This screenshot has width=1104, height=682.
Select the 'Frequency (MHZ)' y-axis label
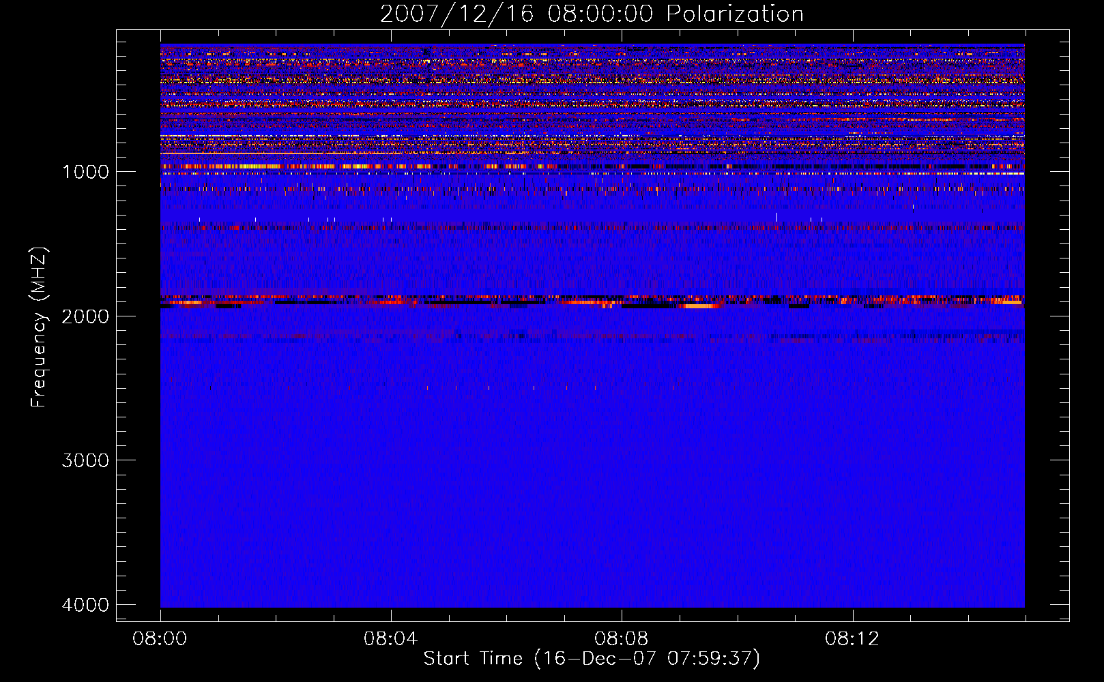point(40,327)
